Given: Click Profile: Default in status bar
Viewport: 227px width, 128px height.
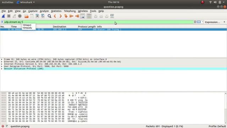Looking at the screenshot, I should click(x=217, y=127).
